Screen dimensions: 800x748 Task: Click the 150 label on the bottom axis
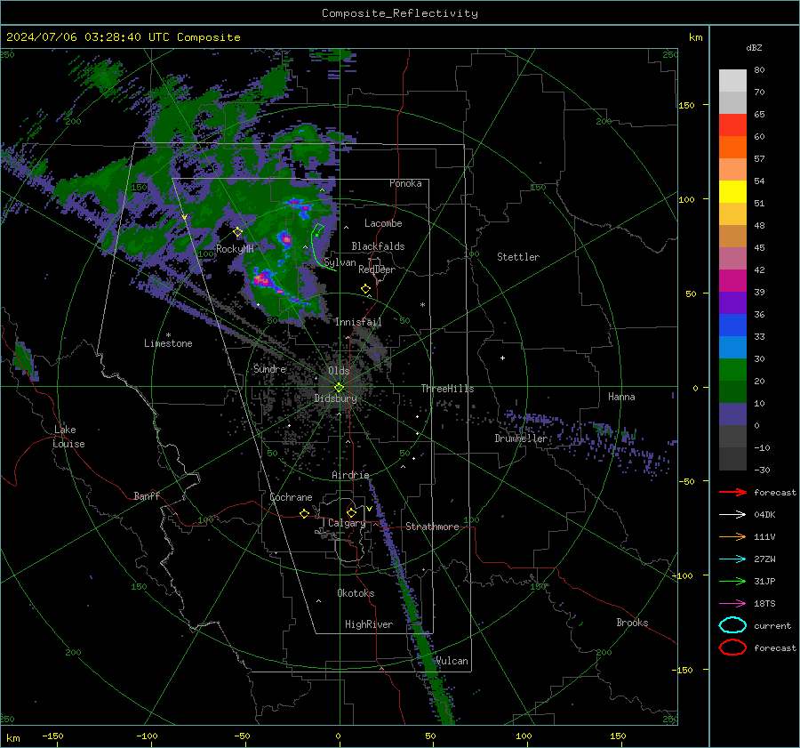(x=618, y=736)
